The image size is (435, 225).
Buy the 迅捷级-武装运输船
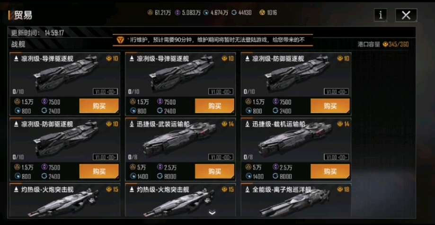tap(214, 171)
